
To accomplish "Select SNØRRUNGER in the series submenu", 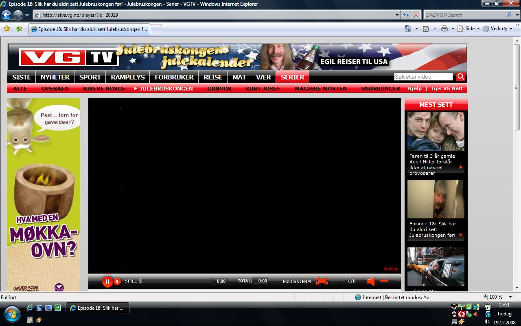I will coord(381,88).
